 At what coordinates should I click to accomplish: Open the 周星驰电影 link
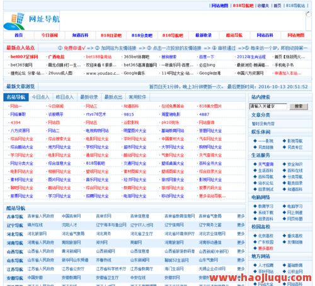pos(171,114)
